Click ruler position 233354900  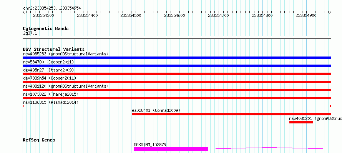[x=306, y=15]
